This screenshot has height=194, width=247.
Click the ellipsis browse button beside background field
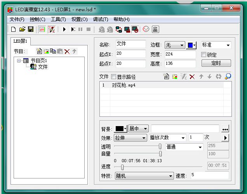225,129
